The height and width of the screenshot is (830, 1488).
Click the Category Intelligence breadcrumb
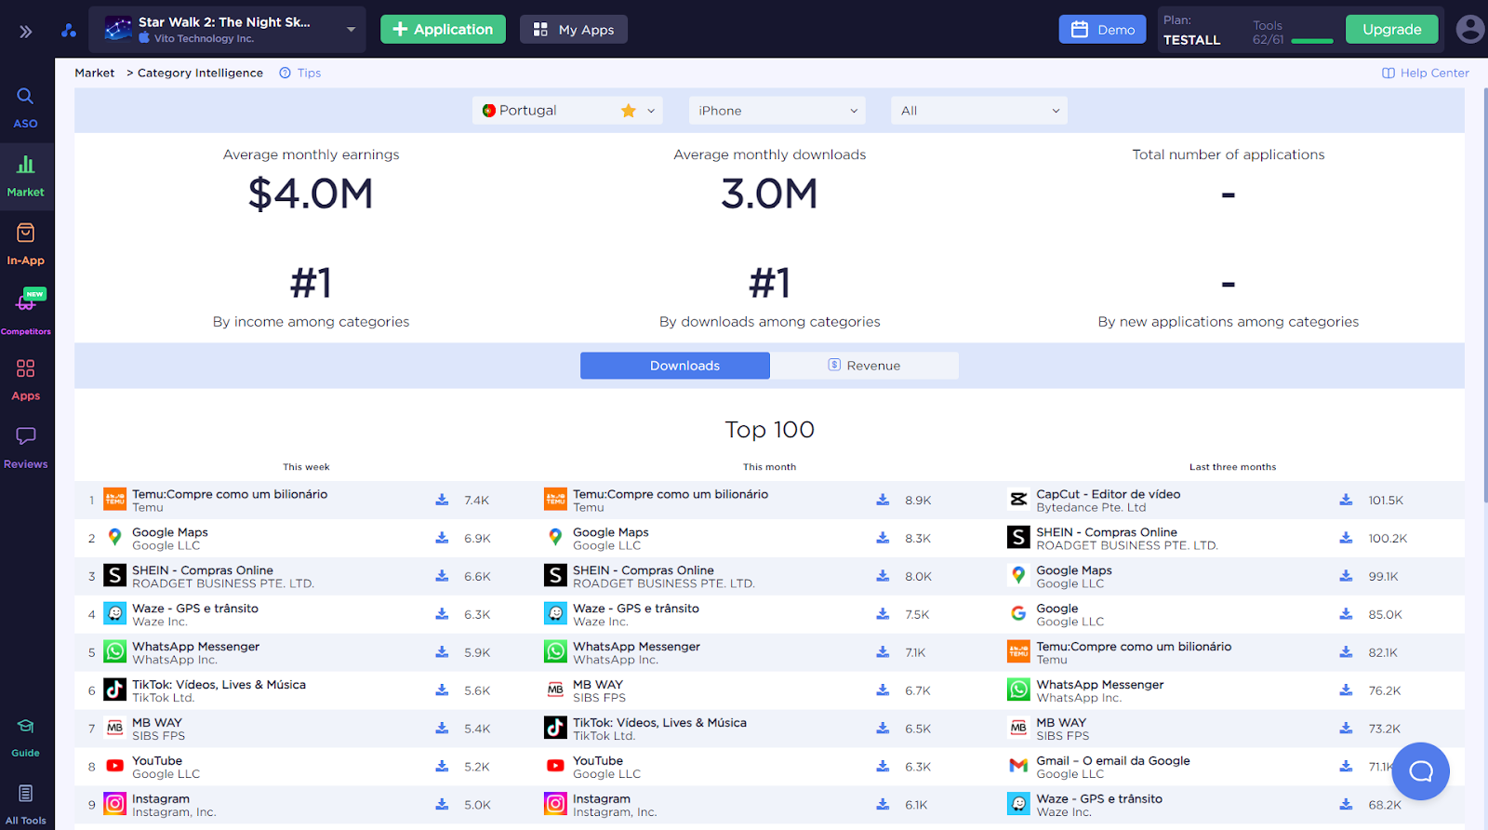click(x=200, y=73)
